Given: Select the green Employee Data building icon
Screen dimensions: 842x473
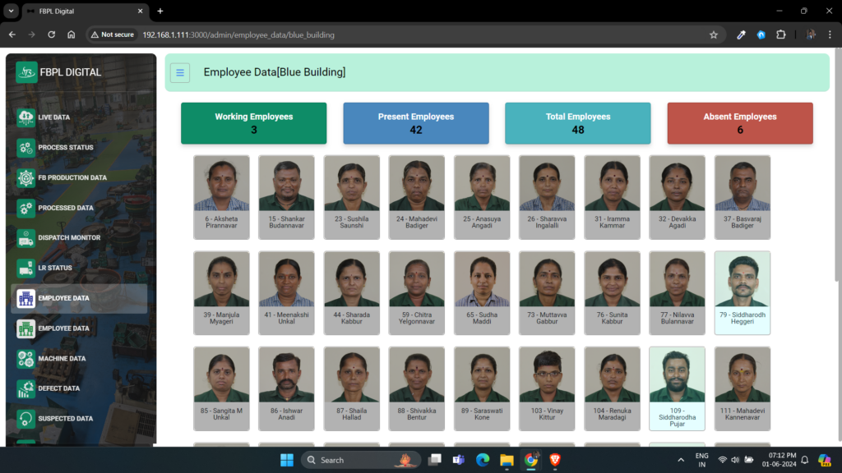Looking at the screenshot, I should point(25,328).
